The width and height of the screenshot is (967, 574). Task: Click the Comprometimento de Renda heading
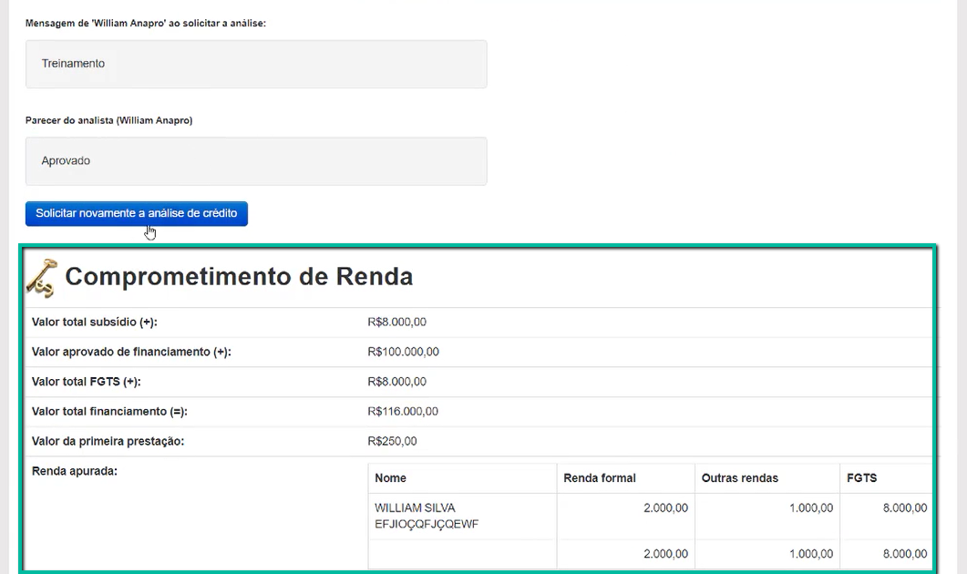coord(239,276)
